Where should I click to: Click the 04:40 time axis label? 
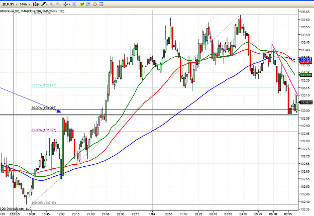(x=243, y=214)
